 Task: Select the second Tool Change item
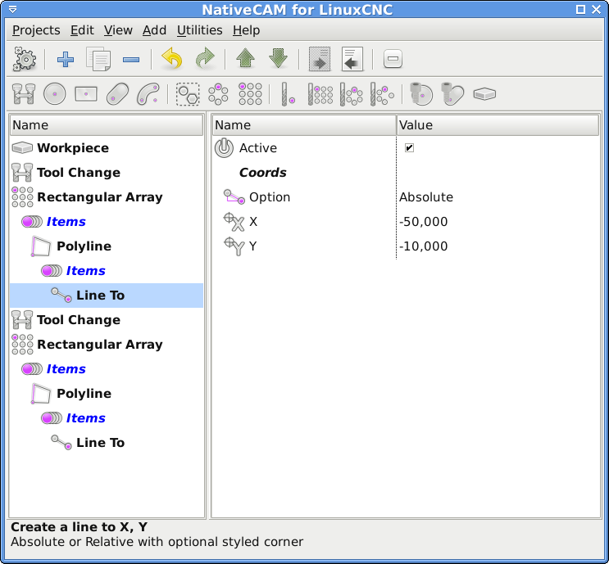[107, 320]
